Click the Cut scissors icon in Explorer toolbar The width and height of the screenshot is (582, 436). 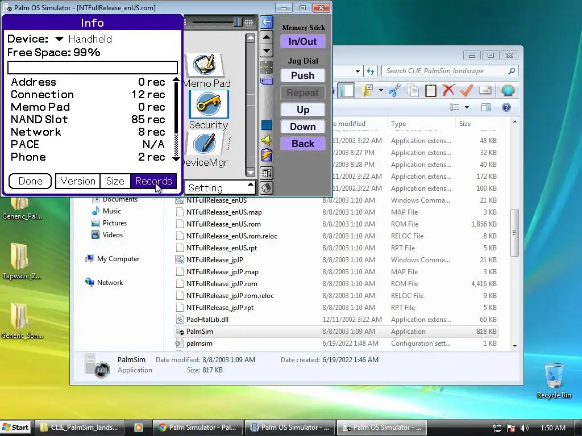point(394,90)
